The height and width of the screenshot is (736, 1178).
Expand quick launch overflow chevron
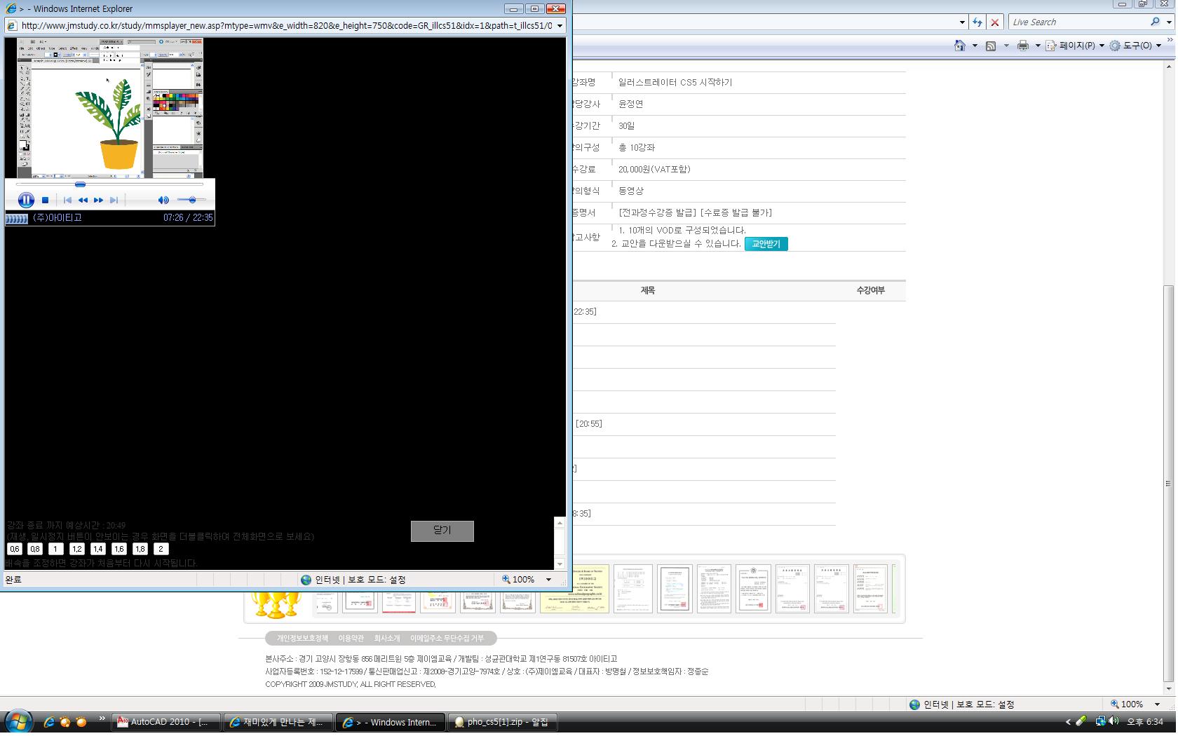(x=102, y=718)
